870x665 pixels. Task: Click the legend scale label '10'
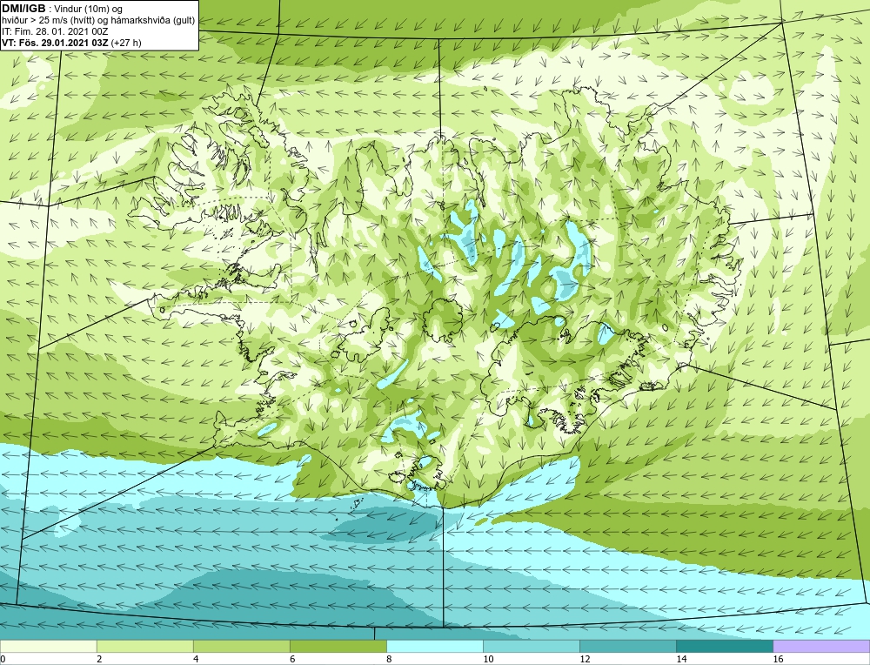tap(488, 659)
